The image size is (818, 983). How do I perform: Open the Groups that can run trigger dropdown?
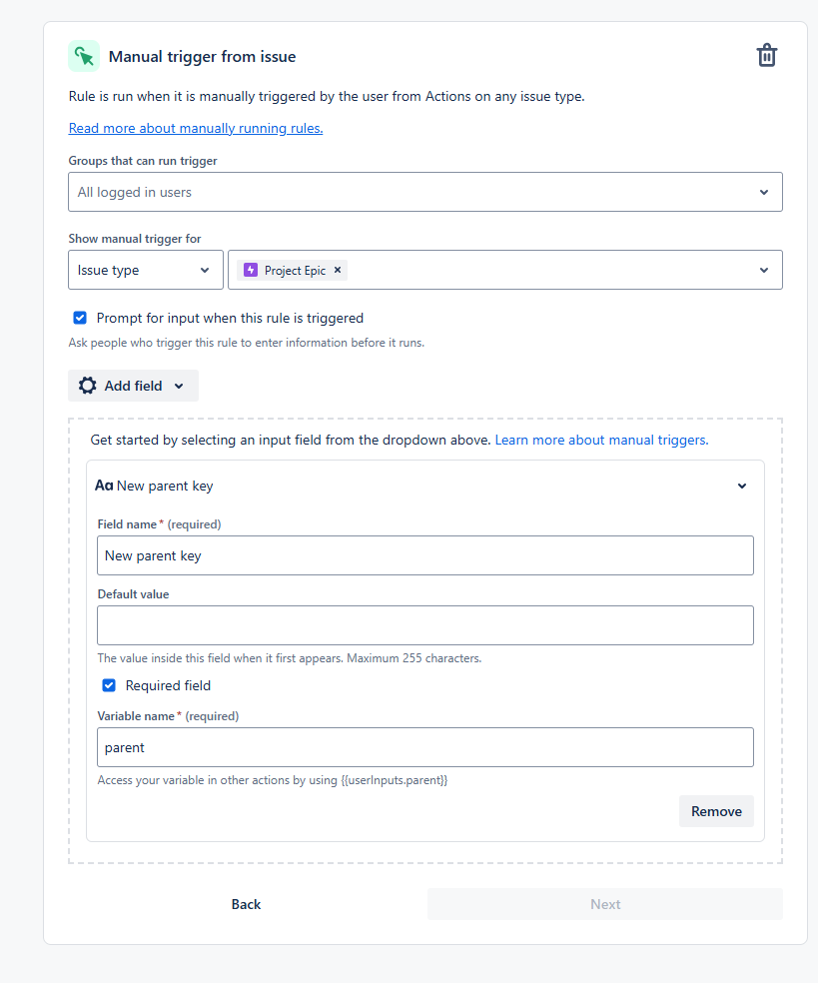[424, 192]
